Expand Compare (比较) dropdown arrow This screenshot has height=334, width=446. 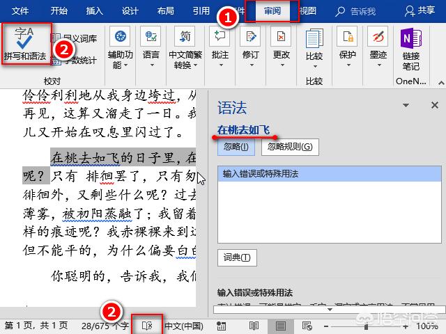[315, 67]
